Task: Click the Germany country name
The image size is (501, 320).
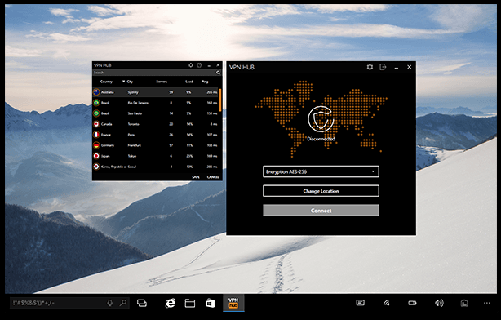Action: click(108, 145)
